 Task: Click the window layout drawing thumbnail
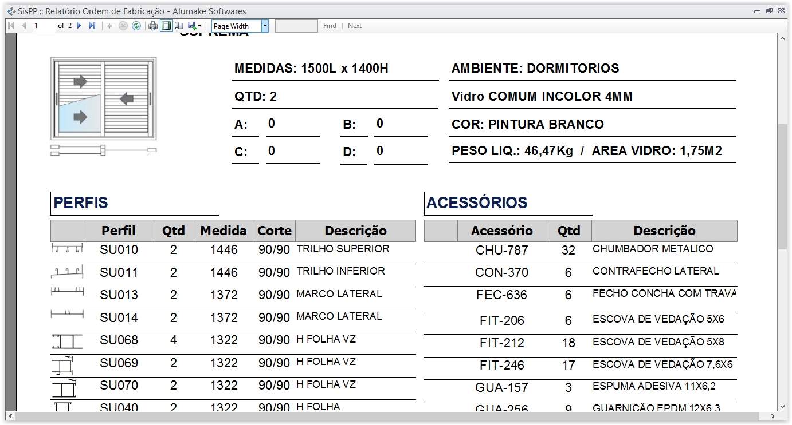pos(103,106)
